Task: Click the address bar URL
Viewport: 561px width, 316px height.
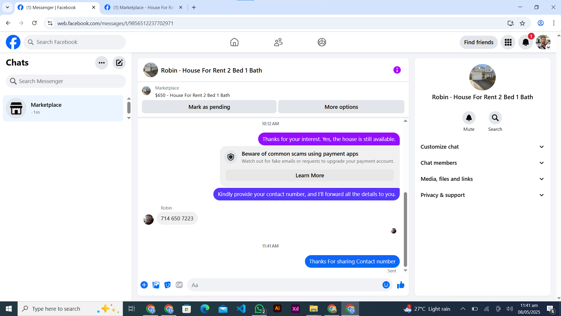Action: 115,23
